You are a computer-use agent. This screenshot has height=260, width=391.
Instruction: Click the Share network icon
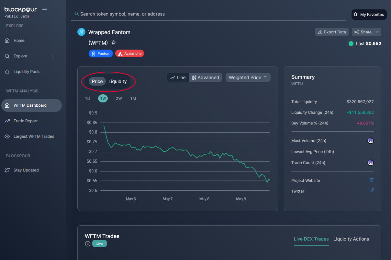[x=357, y=32]
